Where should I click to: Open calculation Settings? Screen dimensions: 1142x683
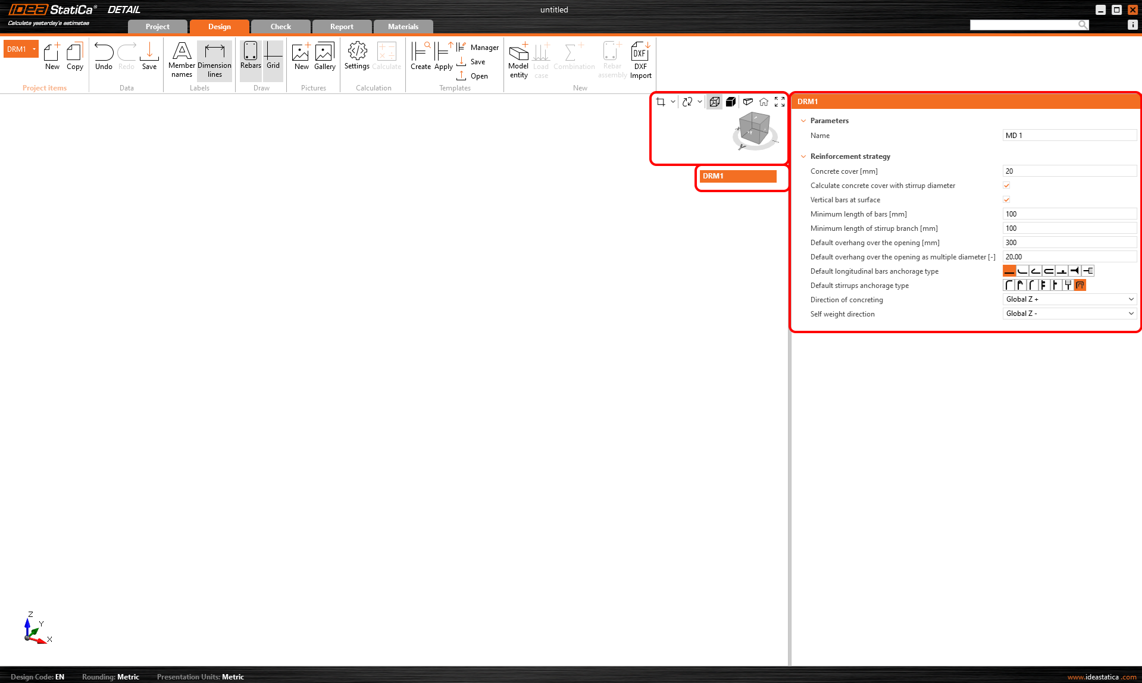tap(357, 56)
